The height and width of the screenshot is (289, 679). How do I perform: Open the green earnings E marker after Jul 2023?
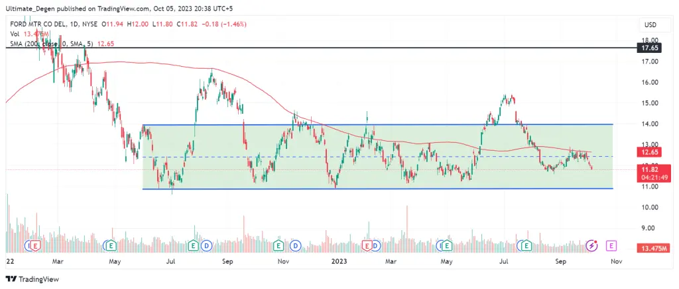pyautogui.click(x=526, y=246)
